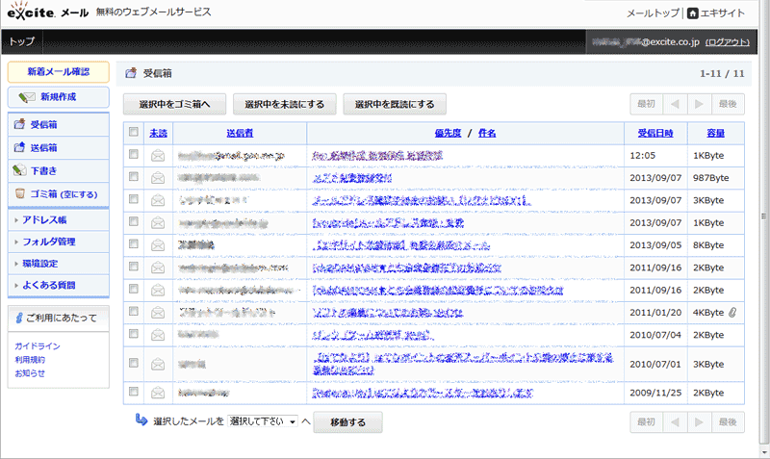Click the 下書き draft icon

point(19,170)
